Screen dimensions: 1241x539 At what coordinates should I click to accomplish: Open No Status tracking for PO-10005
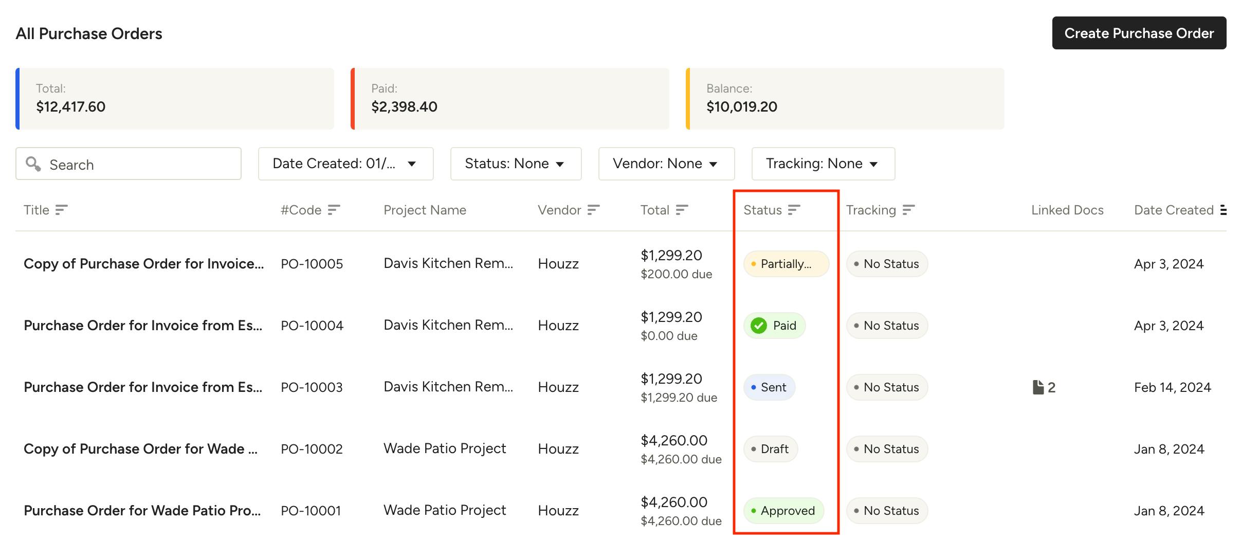pos(887,264)
